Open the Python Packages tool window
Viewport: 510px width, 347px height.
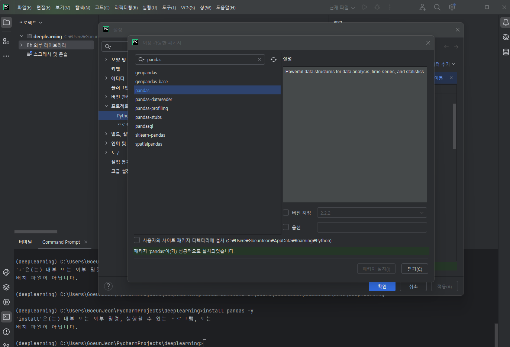tap(6, 272)
